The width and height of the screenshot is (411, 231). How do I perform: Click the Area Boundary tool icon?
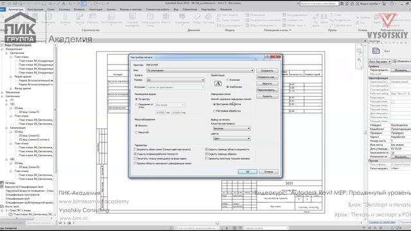click(284, 20)
